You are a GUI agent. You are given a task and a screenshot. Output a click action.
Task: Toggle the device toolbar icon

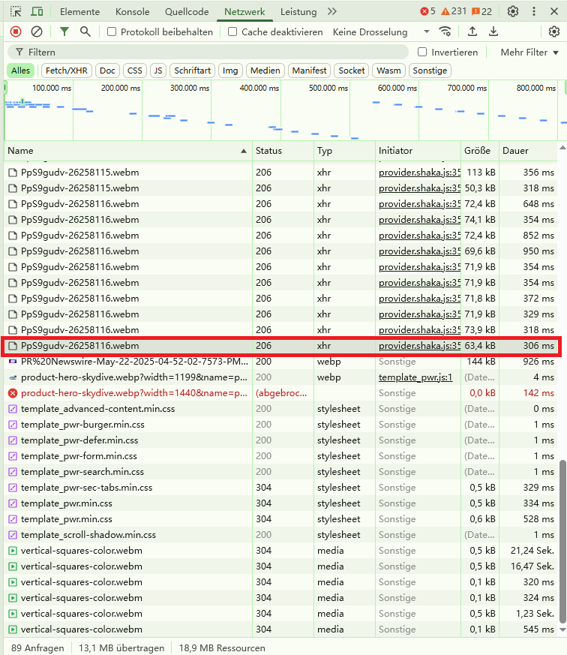pyautogui.click(x=37, y=12)
